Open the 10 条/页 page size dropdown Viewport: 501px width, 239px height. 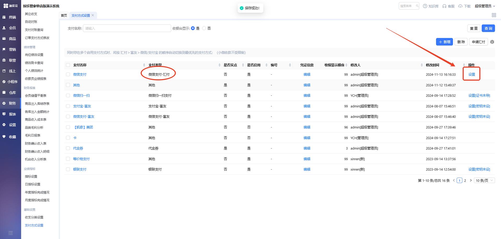[484, 180]
